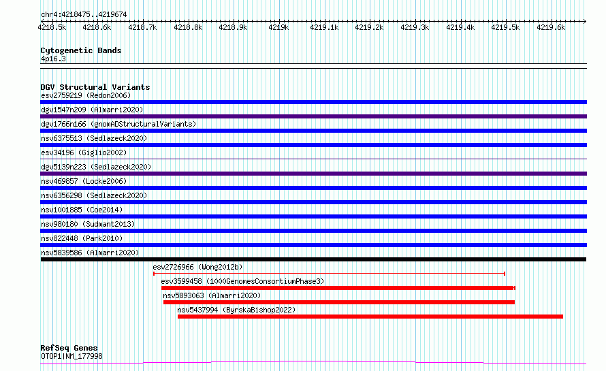The image size is (606, 371).
Task: Open nsv6356298 (Sedlazeck2020) entry
Action: pos(94,195)
